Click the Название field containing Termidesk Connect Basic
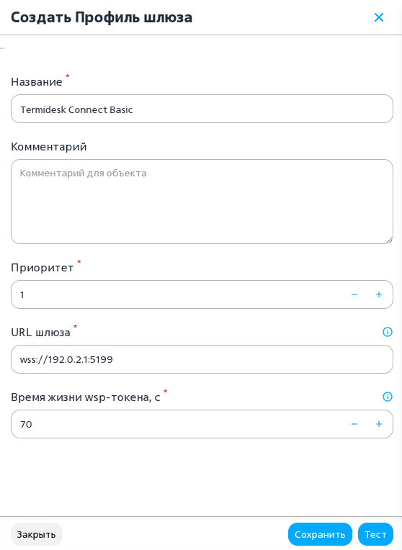 (x=202, y=109)
